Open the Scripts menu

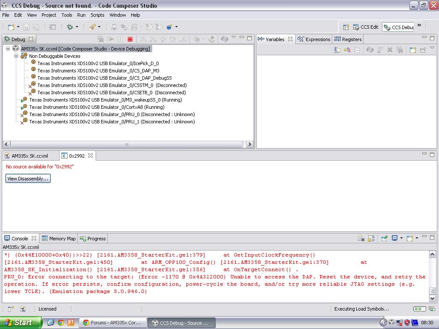coord(97,15)
